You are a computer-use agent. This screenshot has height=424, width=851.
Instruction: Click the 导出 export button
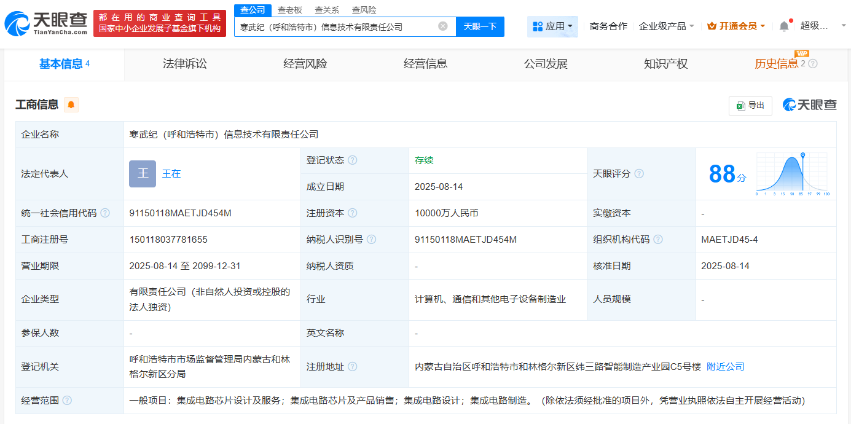point(750,105)
